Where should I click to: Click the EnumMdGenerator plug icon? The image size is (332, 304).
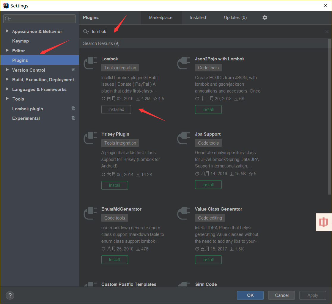(x=90, y=213)
